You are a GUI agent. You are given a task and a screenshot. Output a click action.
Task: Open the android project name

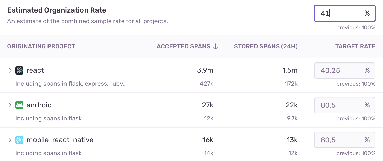click(39, 105)
